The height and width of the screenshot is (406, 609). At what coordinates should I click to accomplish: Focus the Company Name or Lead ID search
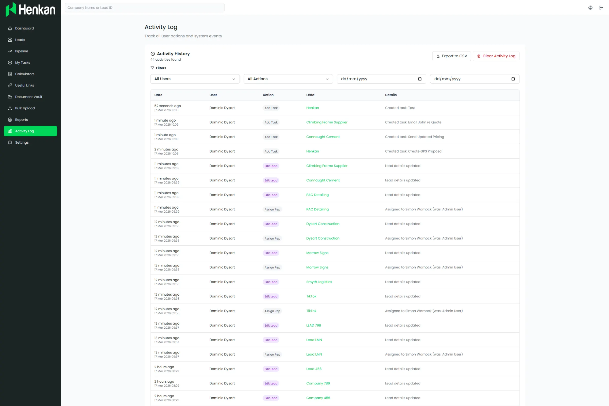pyautogui.click(x=144, y=8)
